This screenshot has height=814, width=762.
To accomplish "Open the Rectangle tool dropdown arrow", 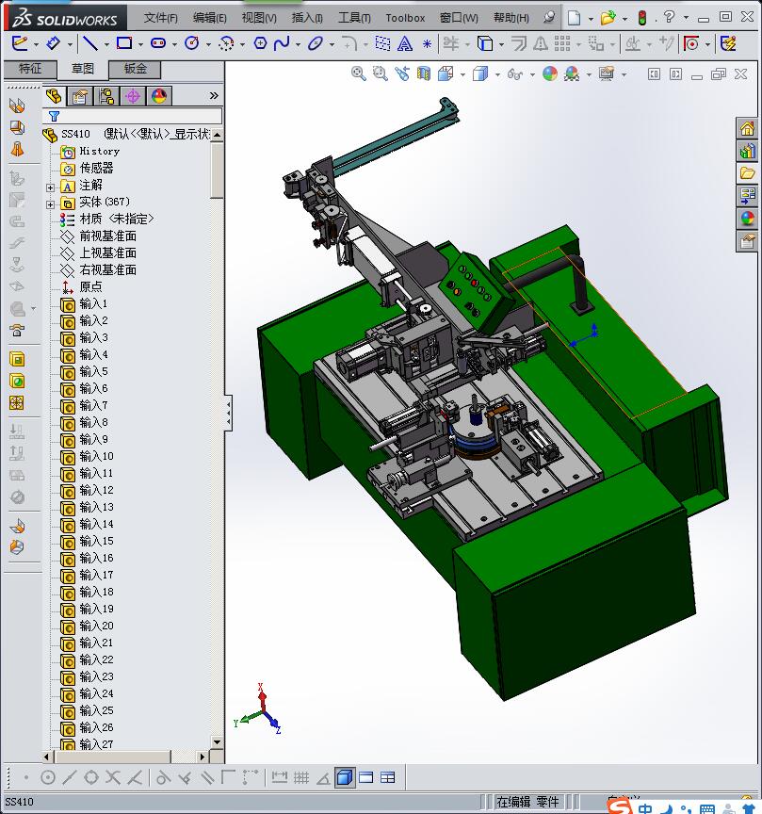I will (x=140, y=45).
